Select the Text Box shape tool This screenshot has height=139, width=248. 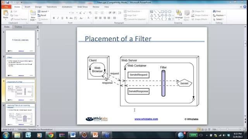(152, 12)
